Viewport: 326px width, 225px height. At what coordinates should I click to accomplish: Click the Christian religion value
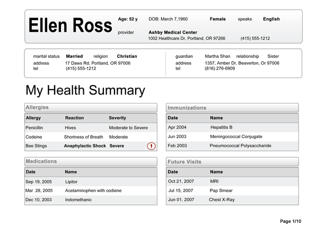tap(127, 56)
